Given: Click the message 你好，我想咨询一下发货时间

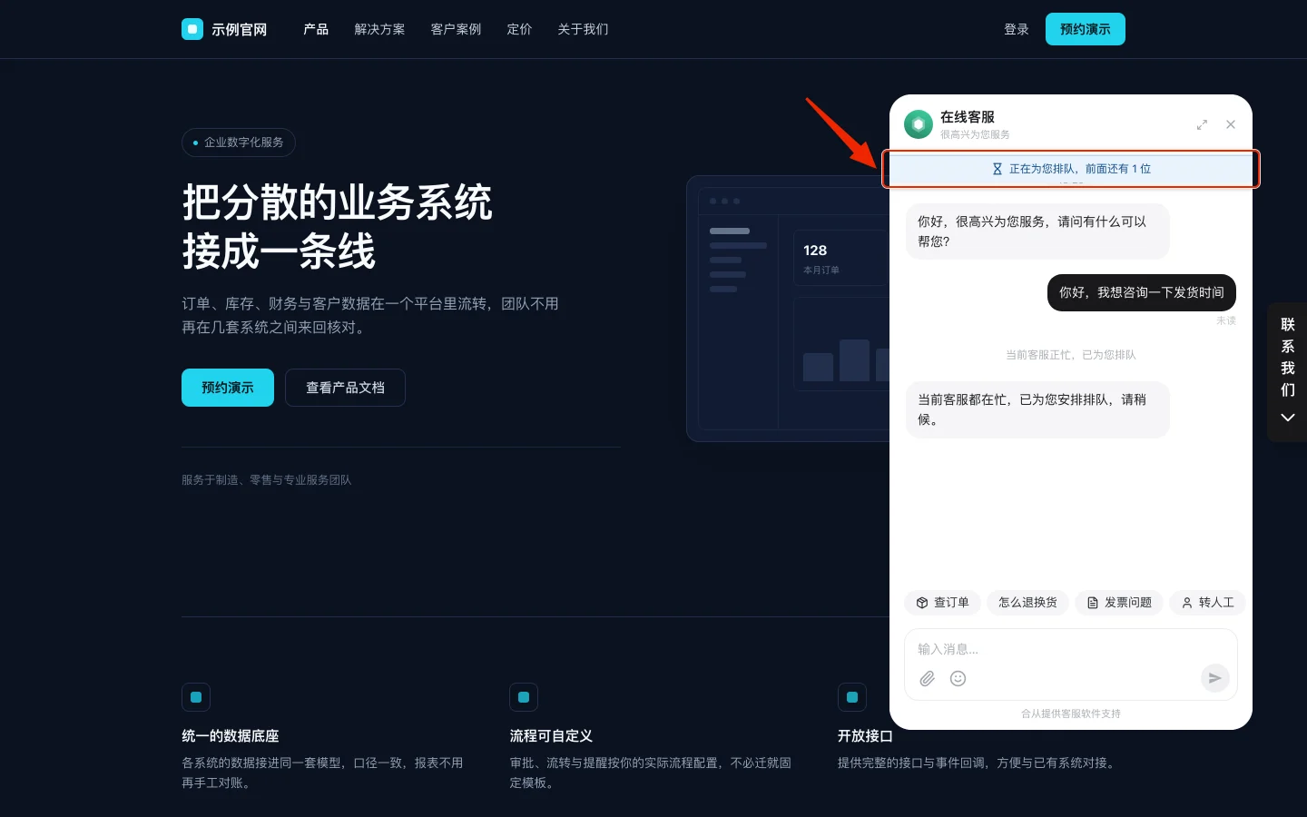Looking at the screenshot, I should coord(1142,292).
